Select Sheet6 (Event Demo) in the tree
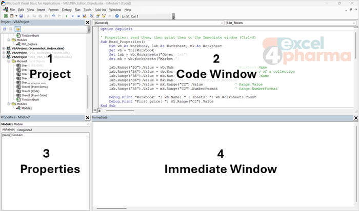This screenshot has width=359, height=211. [34, 87]
